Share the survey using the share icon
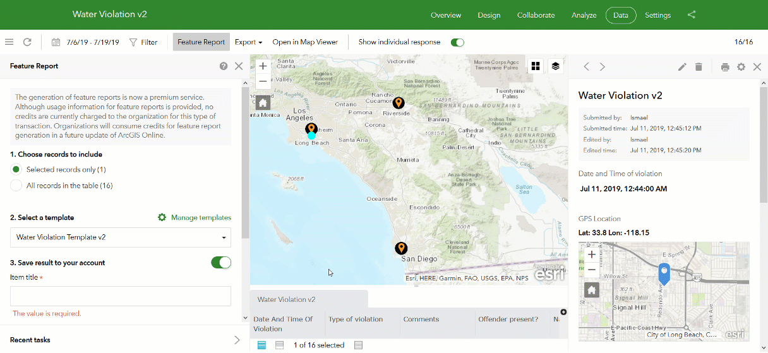This screenshot has height=353, width=768. [692, 15]
